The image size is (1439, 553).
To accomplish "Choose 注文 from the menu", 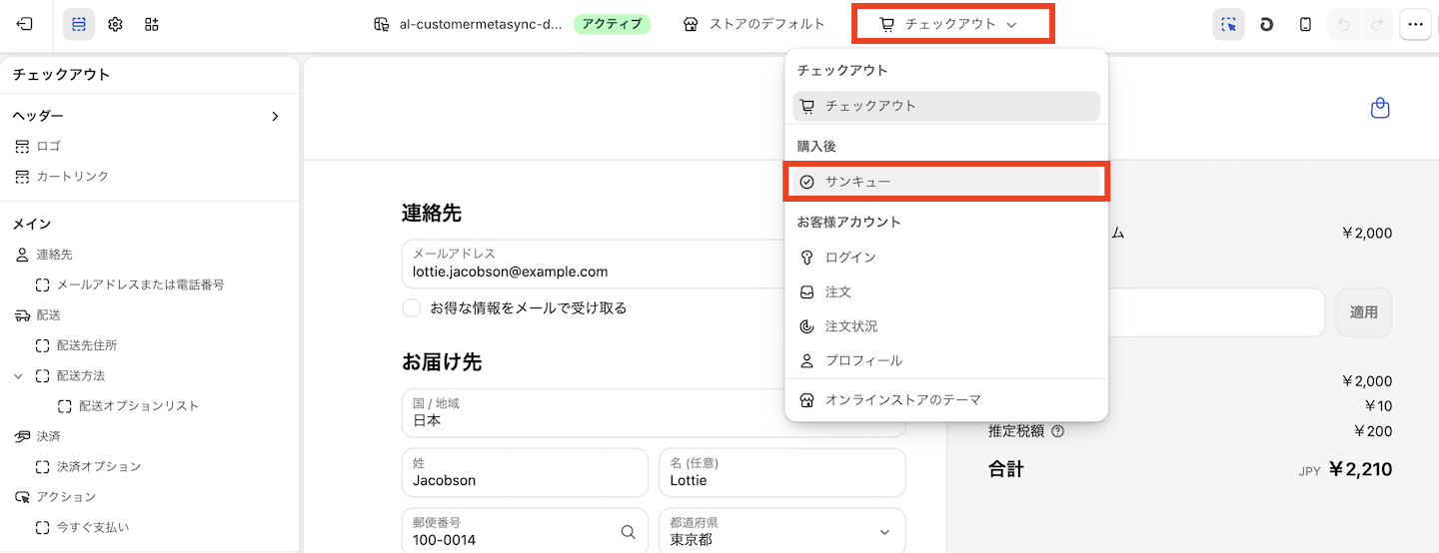I will tap(946, 292).
